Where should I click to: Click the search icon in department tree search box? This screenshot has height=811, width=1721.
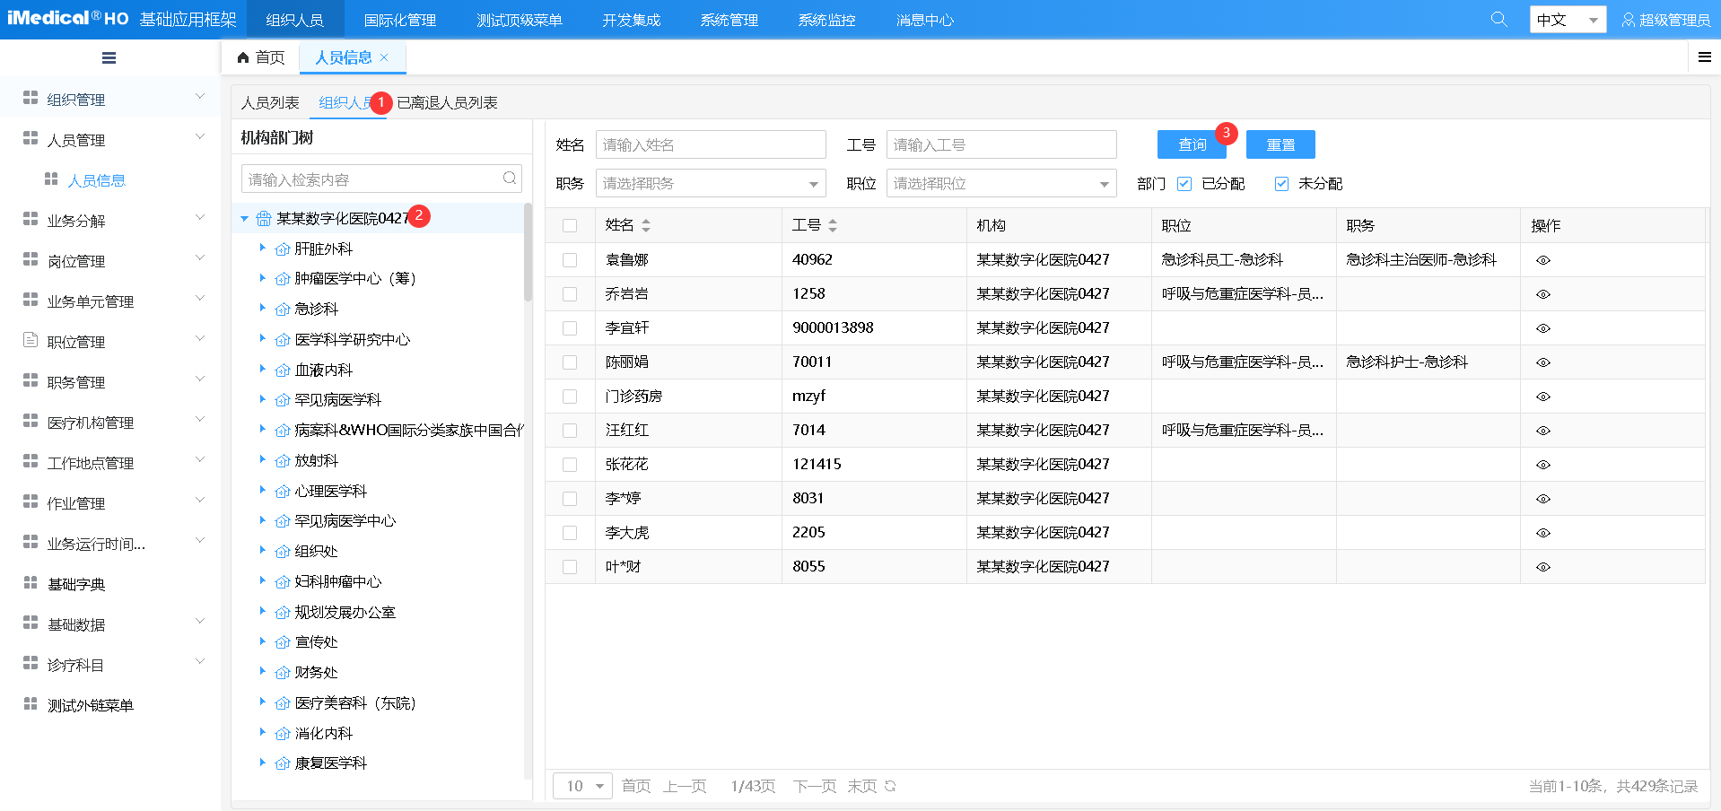coord(509,179)
